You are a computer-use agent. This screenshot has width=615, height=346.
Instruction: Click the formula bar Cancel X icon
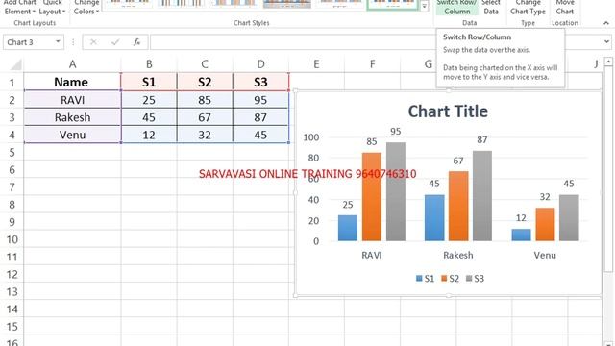pos(93,42)
